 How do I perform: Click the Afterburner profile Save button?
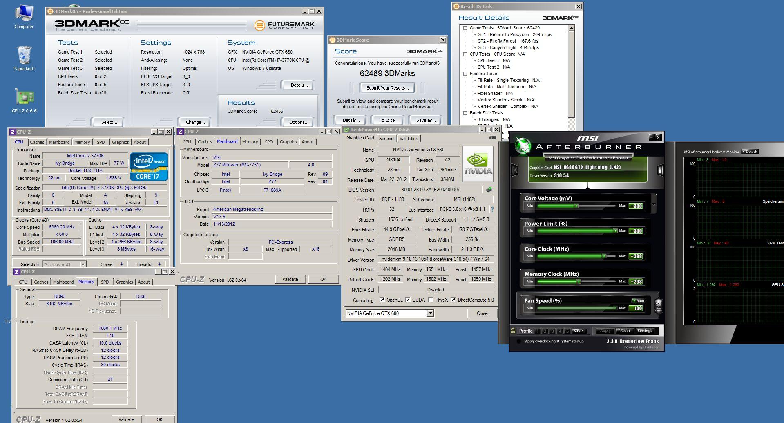tap(578, 331)
